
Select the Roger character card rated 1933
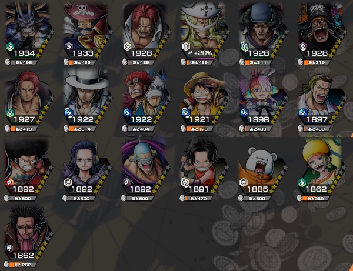click(x=87, y=31)
